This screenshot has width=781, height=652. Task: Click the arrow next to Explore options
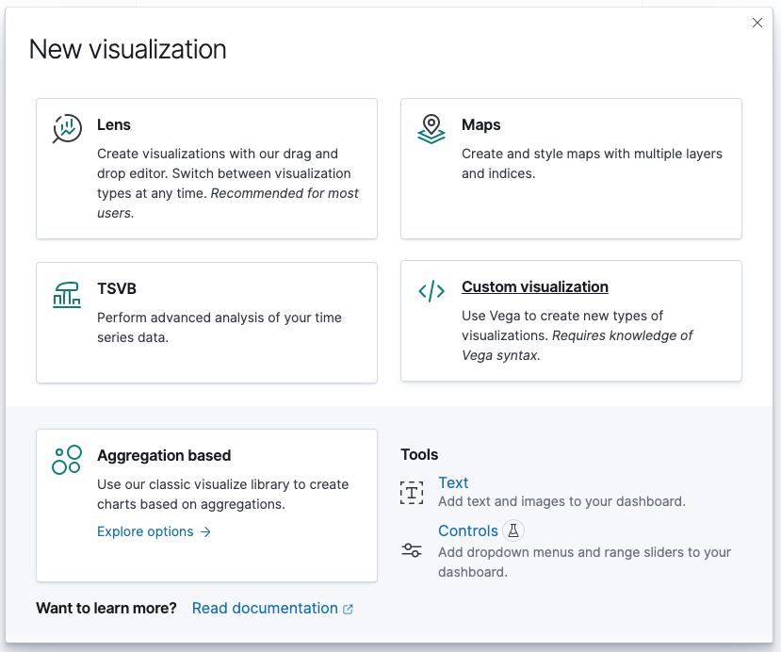coord(205,532)
